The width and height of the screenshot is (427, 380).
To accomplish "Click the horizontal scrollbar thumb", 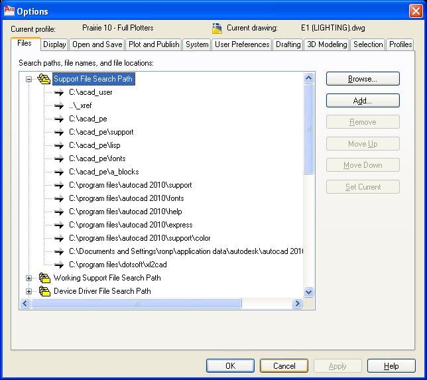I will point(137,303).
